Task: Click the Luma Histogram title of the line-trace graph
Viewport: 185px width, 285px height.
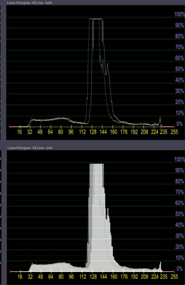Action: click(29, 3)
